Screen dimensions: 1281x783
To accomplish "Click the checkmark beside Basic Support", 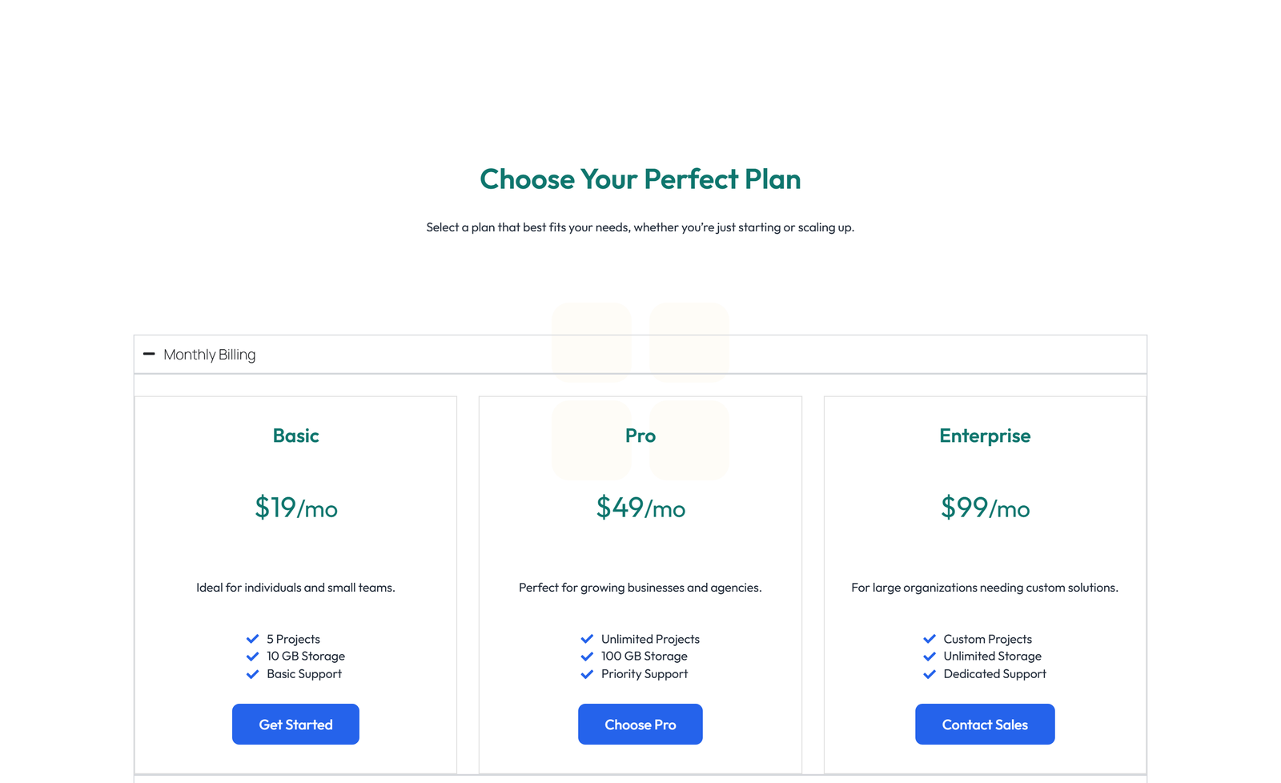I will pos(253,674).
